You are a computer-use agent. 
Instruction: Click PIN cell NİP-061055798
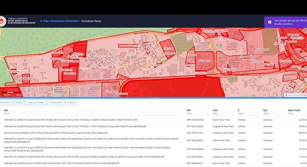195,120
